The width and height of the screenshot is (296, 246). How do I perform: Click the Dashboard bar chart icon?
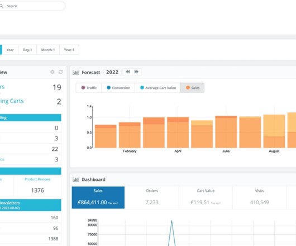point(76,180)
